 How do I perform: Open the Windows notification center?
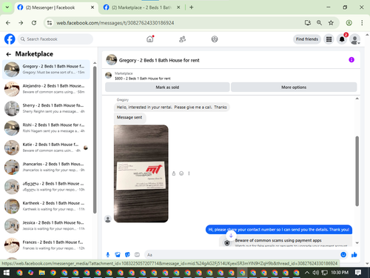click(x=358, y=273)
